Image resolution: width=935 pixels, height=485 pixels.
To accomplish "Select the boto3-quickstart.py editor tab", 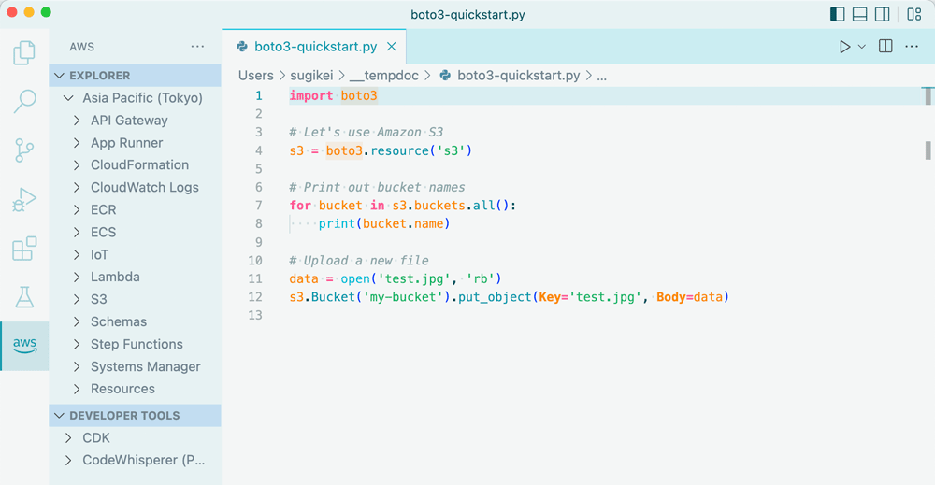I will [313, 47].
